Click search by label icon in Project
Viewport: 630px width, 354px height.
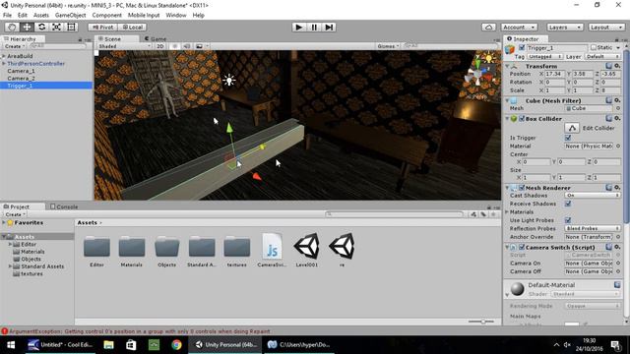pyautogui.click(x=483, y=214)
